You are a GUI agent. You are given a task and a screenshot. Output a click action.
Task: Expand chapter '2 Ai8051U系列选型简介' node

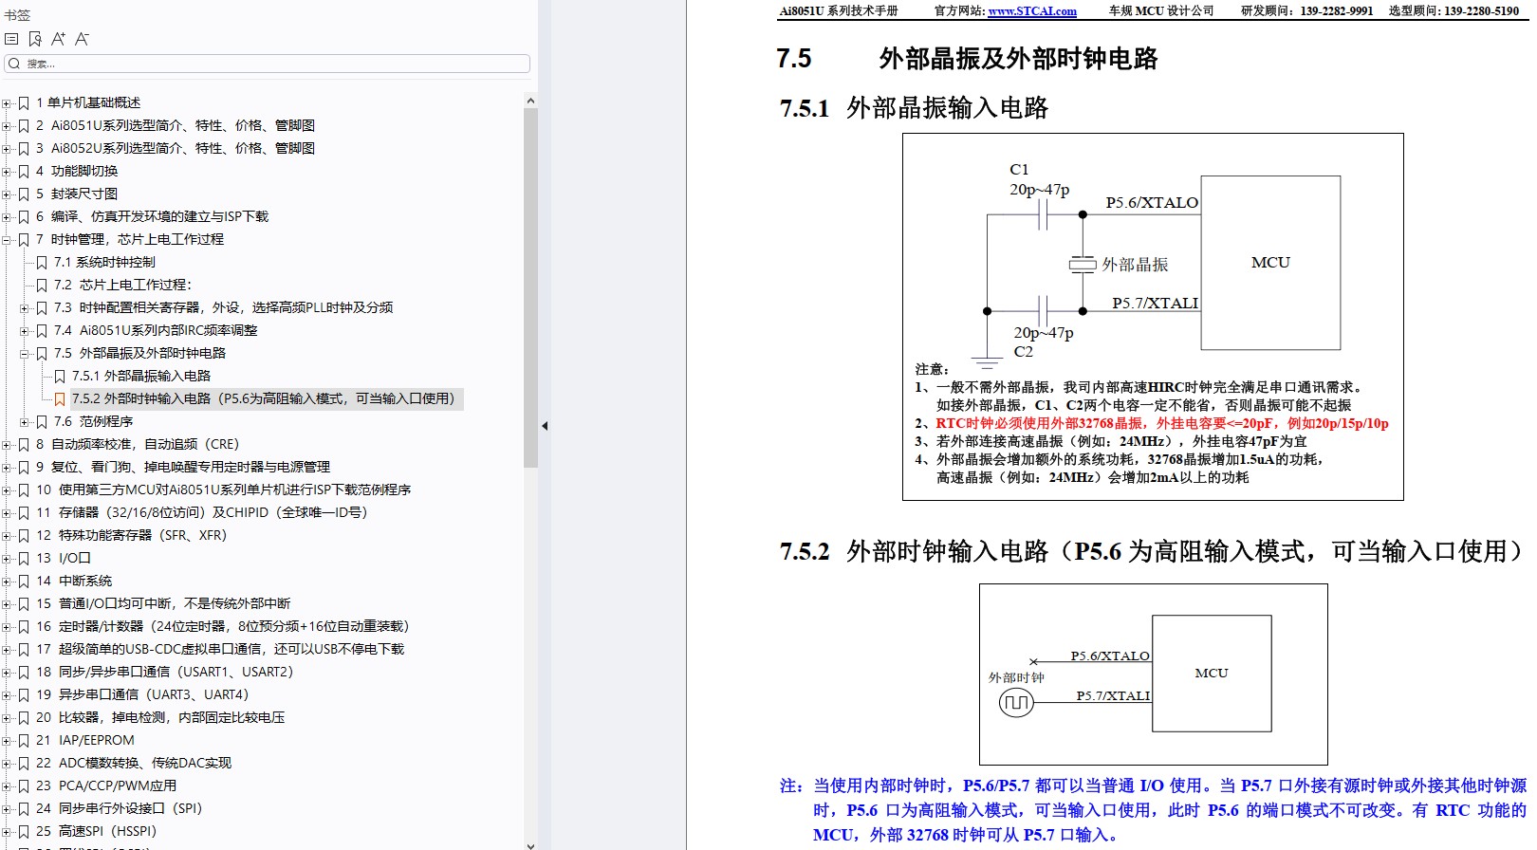(x=7, y=125)
